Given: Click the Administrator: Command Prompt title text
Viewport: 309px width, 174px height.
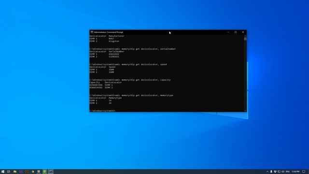Looking at the screenshot, I should (x=108, y=32).
